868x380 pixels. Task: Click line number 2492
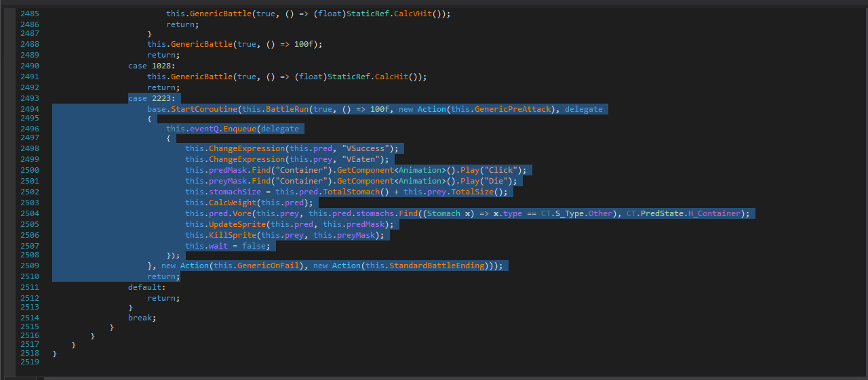[30, 87]
